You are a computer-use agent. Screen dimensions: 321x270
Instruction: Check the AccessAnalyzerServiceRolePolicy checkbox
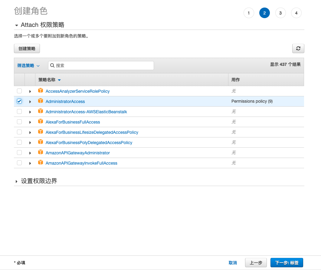pyautogui.click(x=19, y=91)
